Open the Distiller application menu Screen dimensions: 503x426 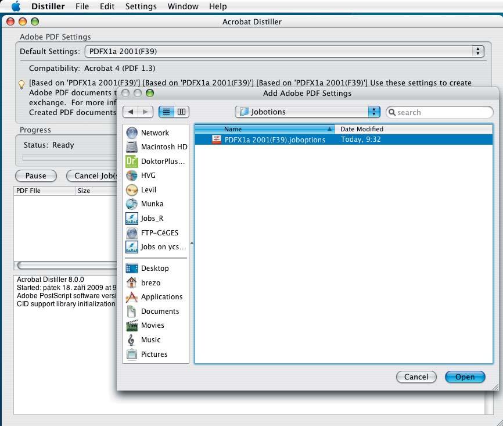(48, 6)
